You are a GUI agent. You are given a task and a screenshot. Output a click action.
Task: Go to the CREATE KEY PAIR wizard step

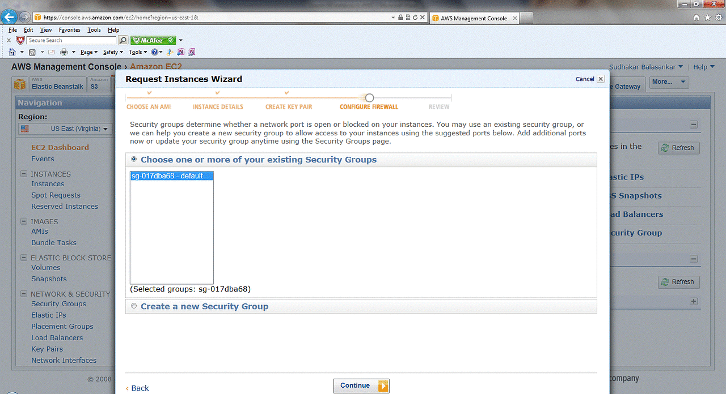(289, 106)
